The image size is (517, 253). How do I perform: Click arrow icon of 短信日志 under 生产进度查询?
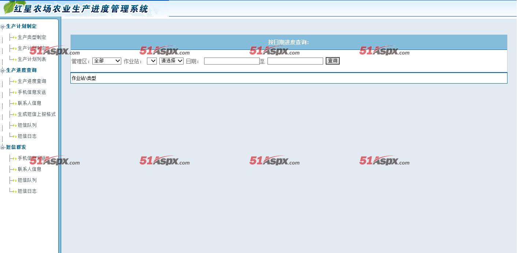[14, 136]
